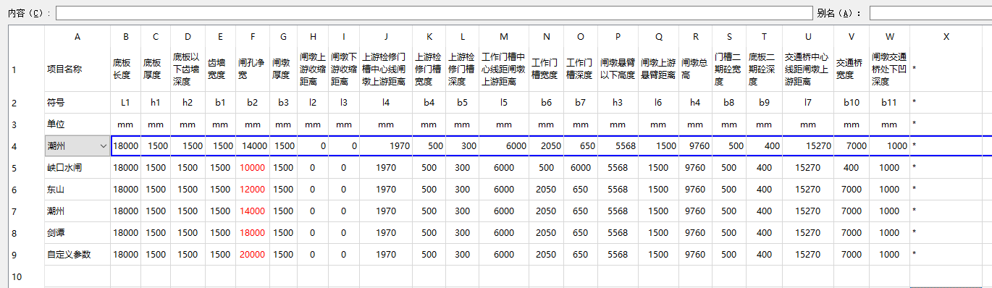Screen dimensions: 992x288
Task: Click the 上游检修门槽深度 header cell
Action: pos(462,70)
